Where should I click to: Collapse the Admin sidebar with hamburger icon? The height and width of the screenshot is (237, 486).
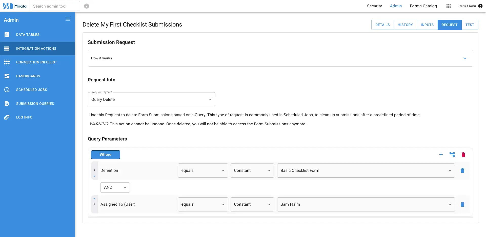(68, 19)
